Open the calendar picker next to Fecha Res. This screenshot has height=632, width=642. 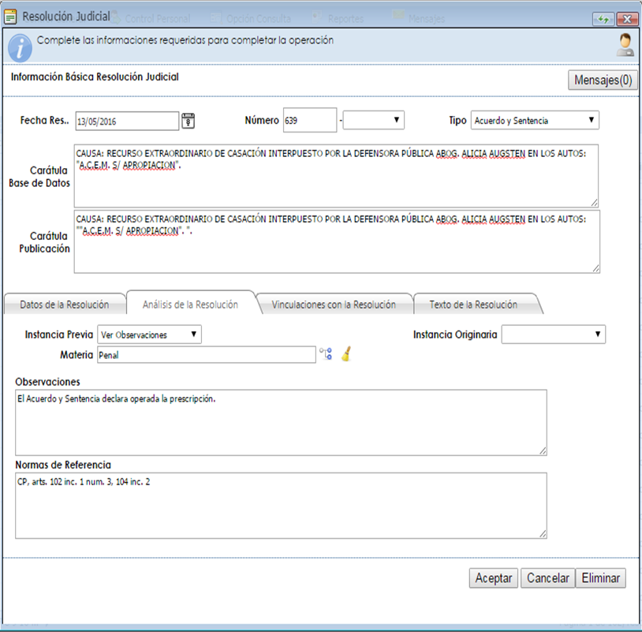click(188, 121)
